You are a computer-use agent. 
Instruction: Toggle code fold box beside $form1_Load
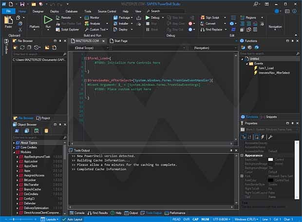[85, 58]
